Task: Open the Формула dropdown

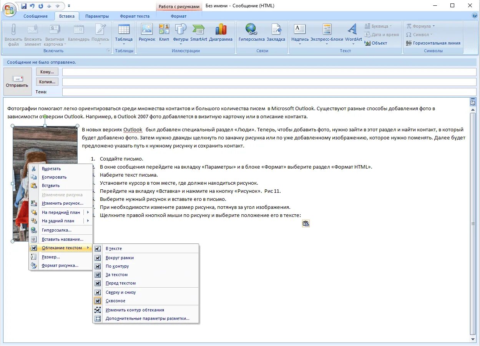Action: [x=421, y=26]
